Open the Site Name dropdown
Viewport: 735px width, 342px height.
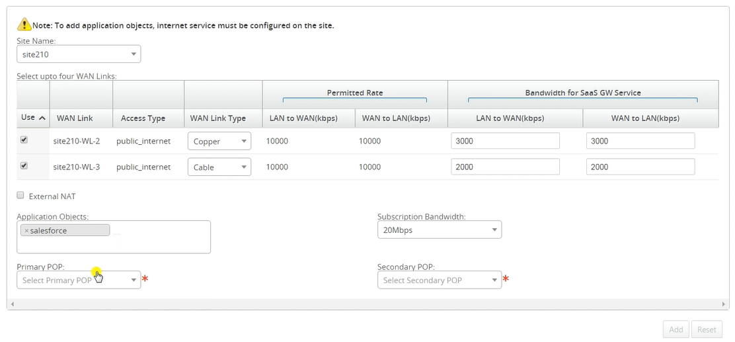(x=79, y=54)
